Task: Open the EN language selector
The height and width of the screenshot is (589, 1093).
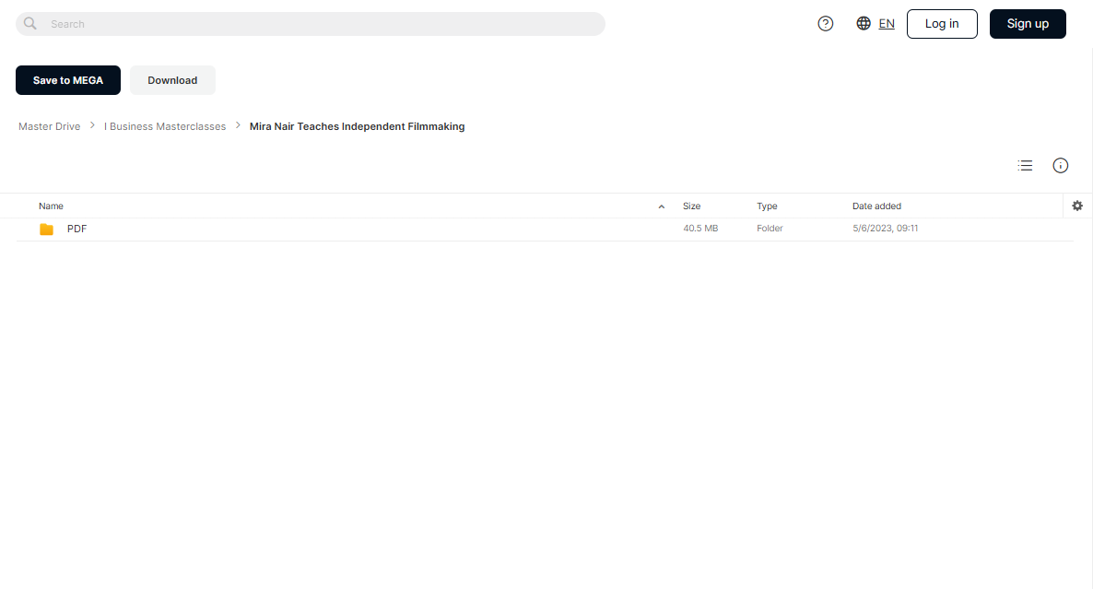Action: (x=887, y=24)
